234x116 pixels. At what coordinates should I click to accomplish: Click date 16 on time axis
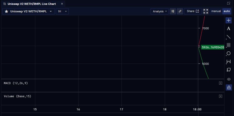click(x=78, y=109)
